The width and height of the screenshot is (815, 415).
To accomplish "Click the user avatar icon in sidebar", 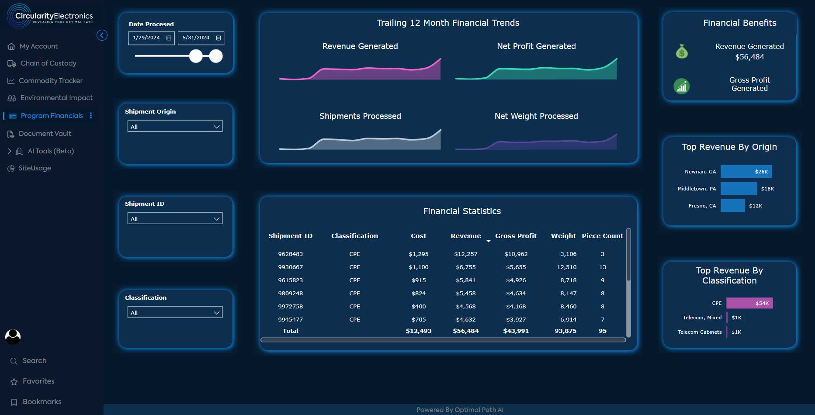I will tap(13, 336).
